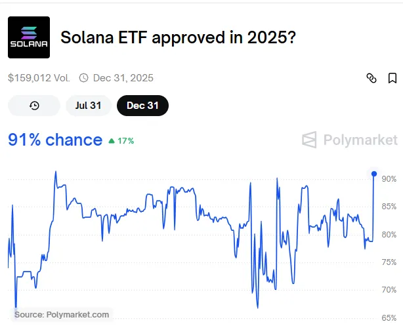403x326 pixels.
Task: Copy the market link icon
Action: [371, 78]
